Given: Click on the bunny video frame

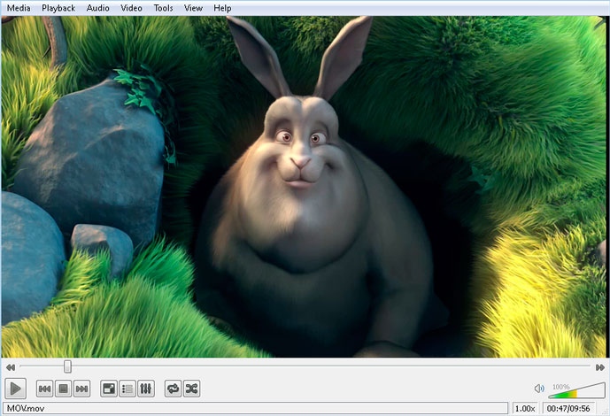Looking at the screenshot, I should point(305,187).
